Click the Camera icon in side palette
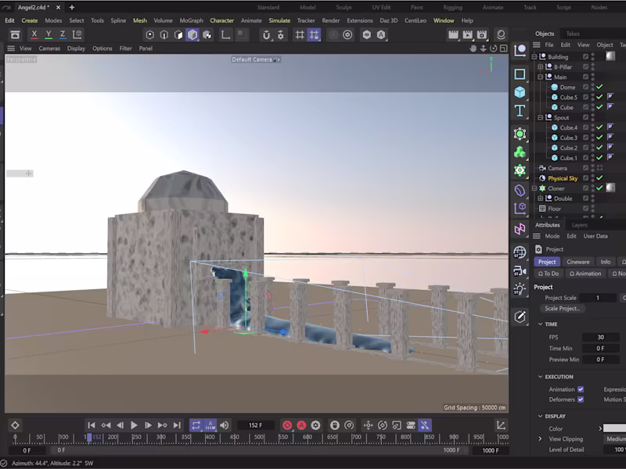The height and width of the screenshot is (469, 626). click(x=520, y=271)
